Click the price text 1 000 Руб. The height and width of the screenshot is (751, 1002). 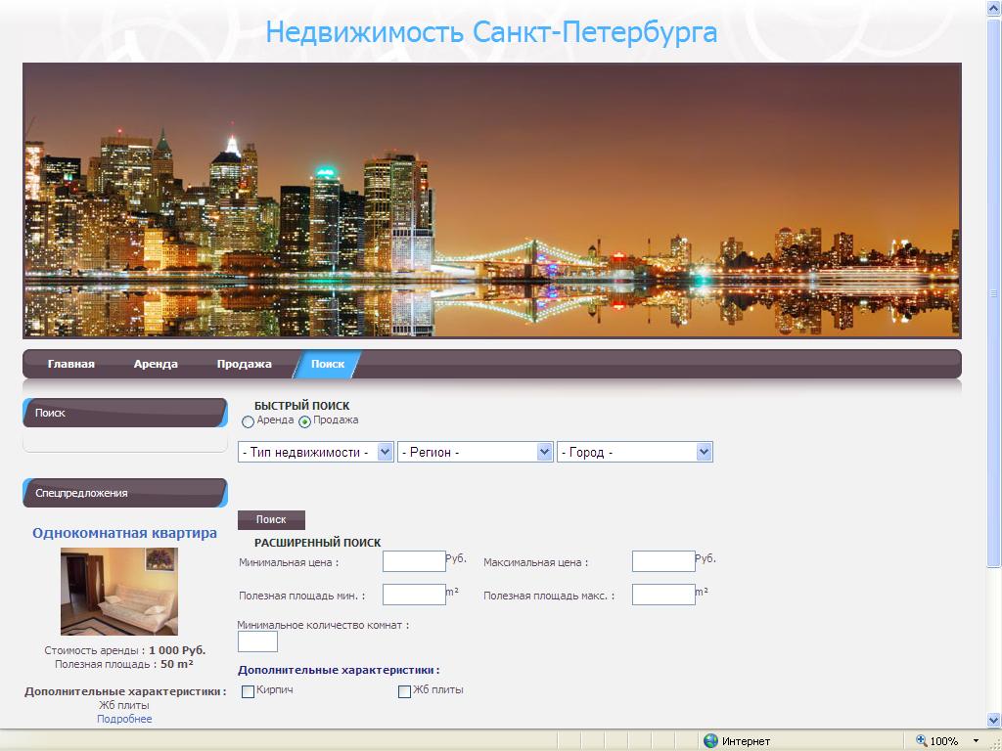tap(177, 650)
